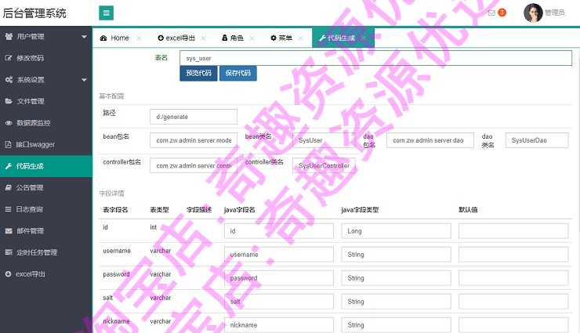The width and height of the screenshot is (580, 333).
Task: Click the controller类名 field SysUserController
Action: click(324, 165)
